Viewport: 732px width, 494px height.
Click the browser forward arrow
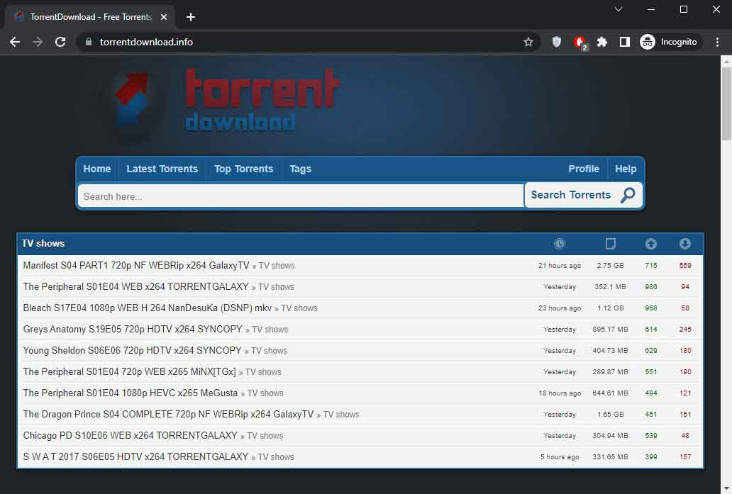(38, 42)
